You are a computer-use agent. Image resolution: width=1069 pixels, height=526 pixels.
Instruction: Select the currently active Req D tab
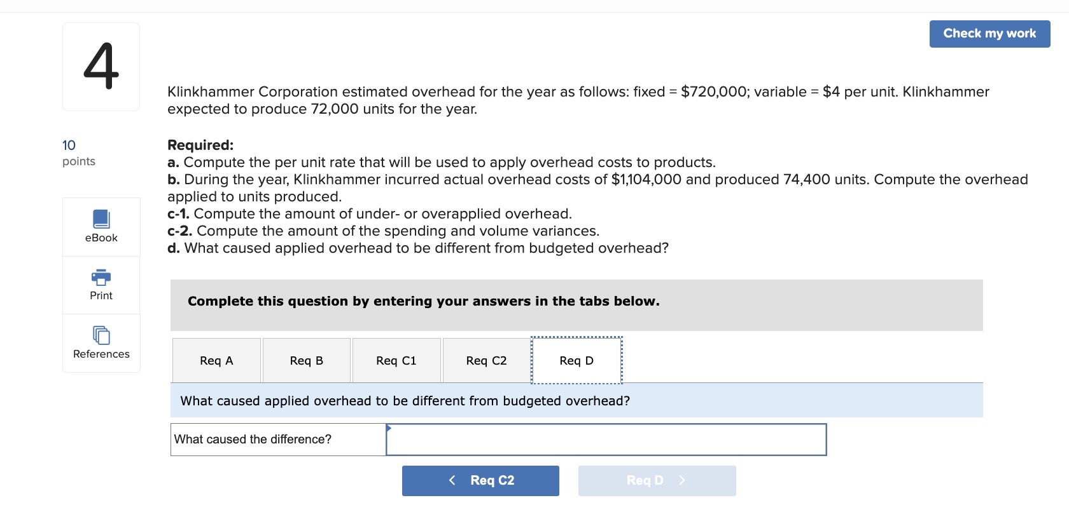tap(576, 360)
